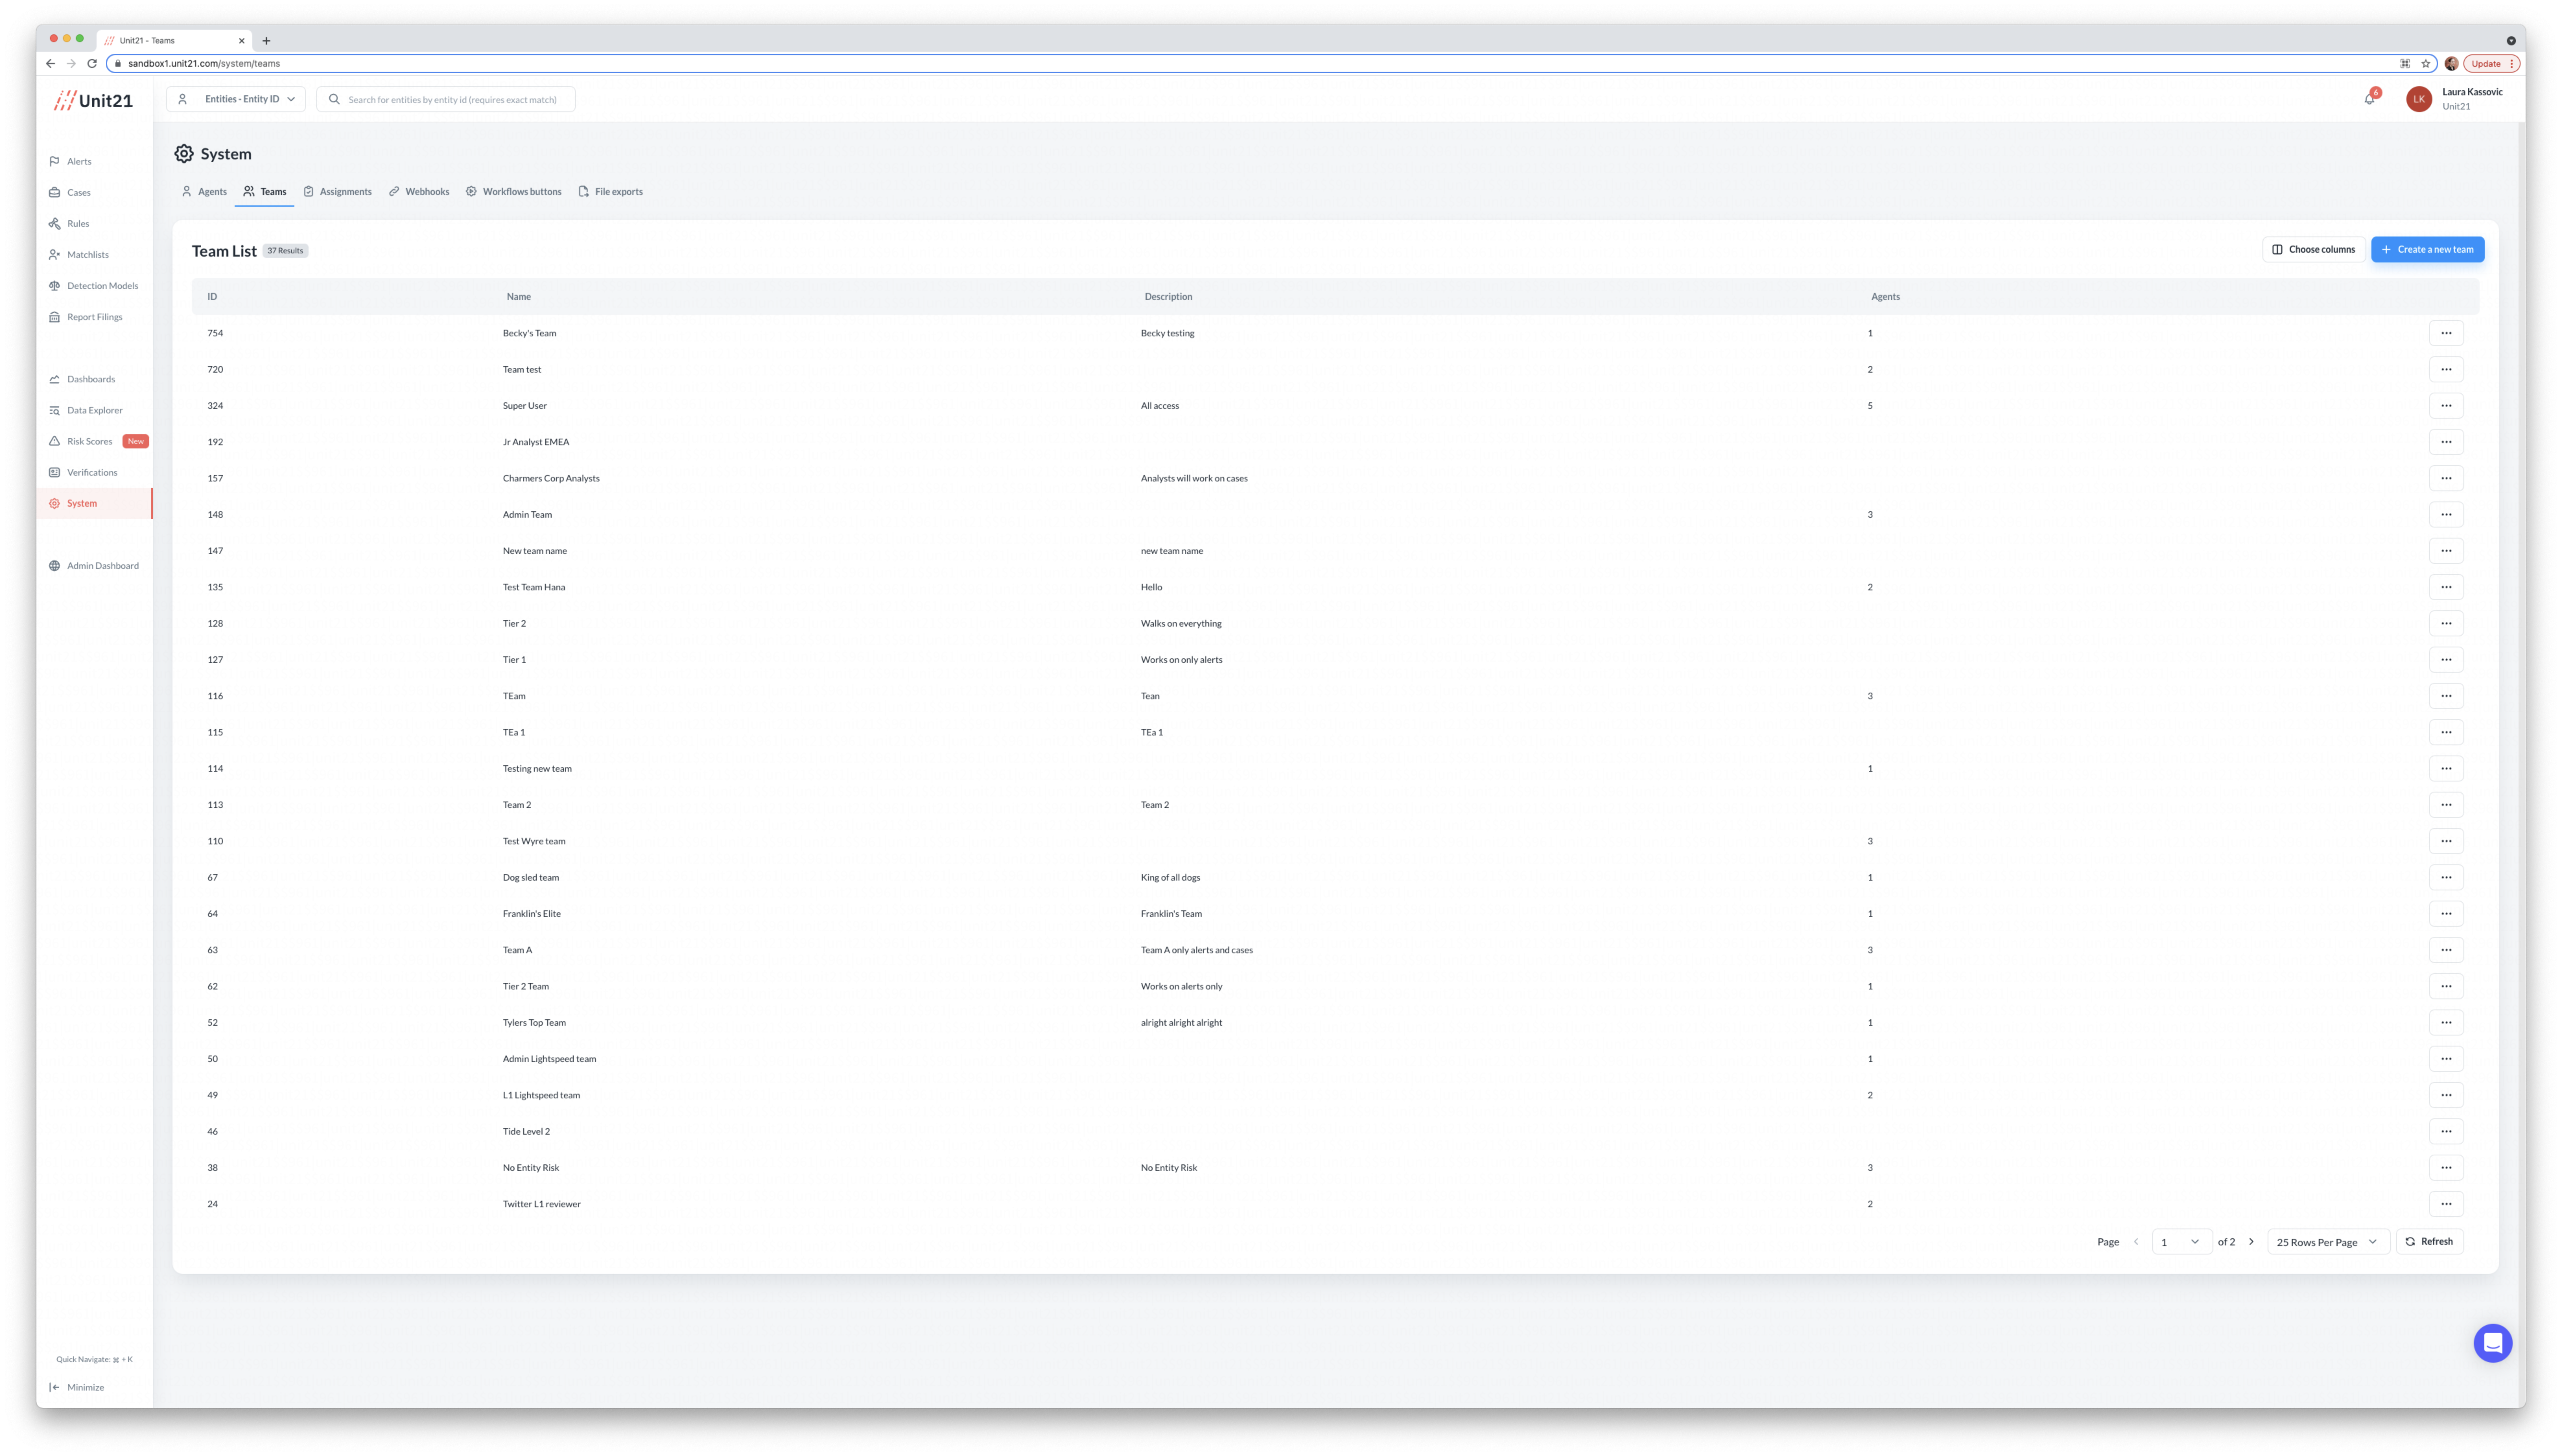Go back in browser history

pos(50,63)
